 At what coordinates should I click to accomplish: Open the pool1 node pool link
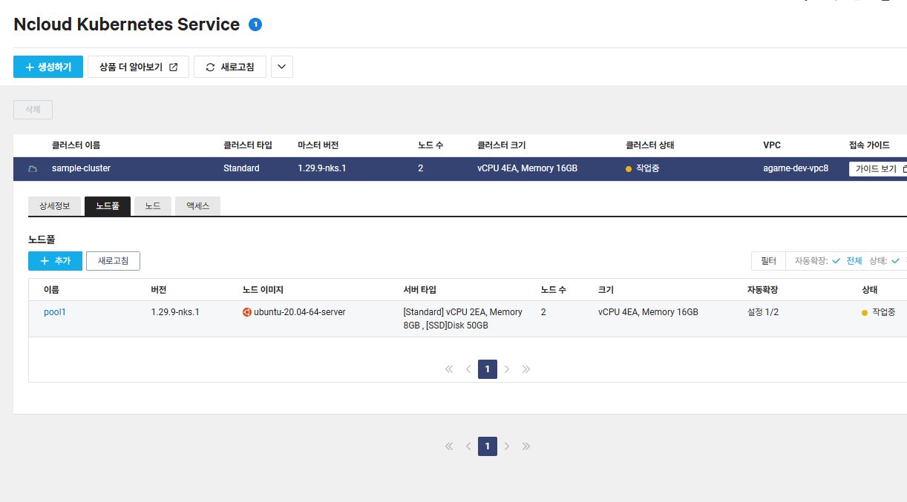55,312
